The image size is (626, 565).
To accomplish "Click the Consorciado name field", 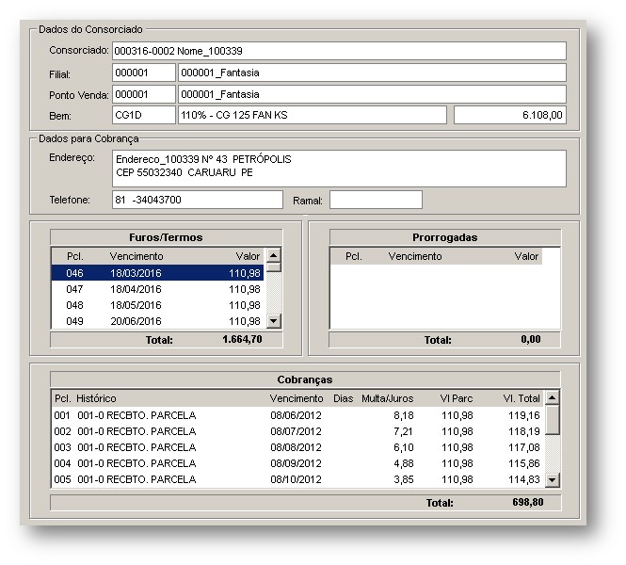I will click(339, 51).
